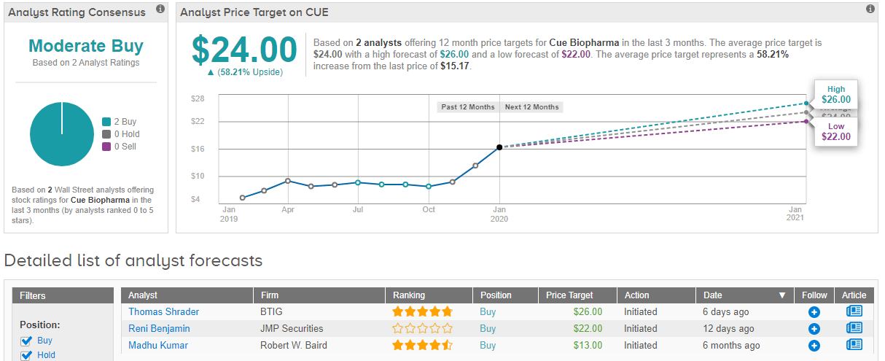Select the Past 12 Months chart tab
The image size is (885, 361).
[x=468, y=107]
